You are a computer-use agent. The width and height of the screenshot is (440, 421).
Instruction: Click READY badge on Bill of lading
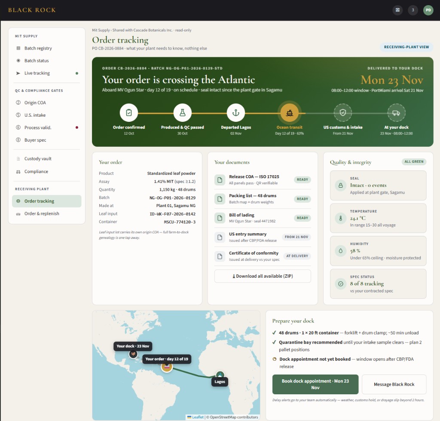[302, 218]
